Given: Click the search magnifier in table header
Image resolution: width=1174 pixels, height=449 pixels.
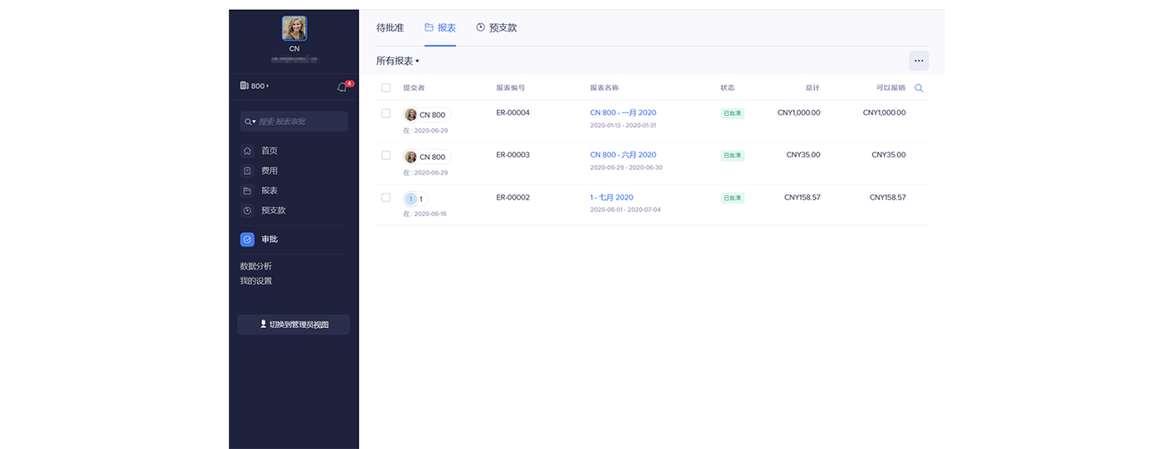Looking at the screenshot, I should (x=919, y=88).
